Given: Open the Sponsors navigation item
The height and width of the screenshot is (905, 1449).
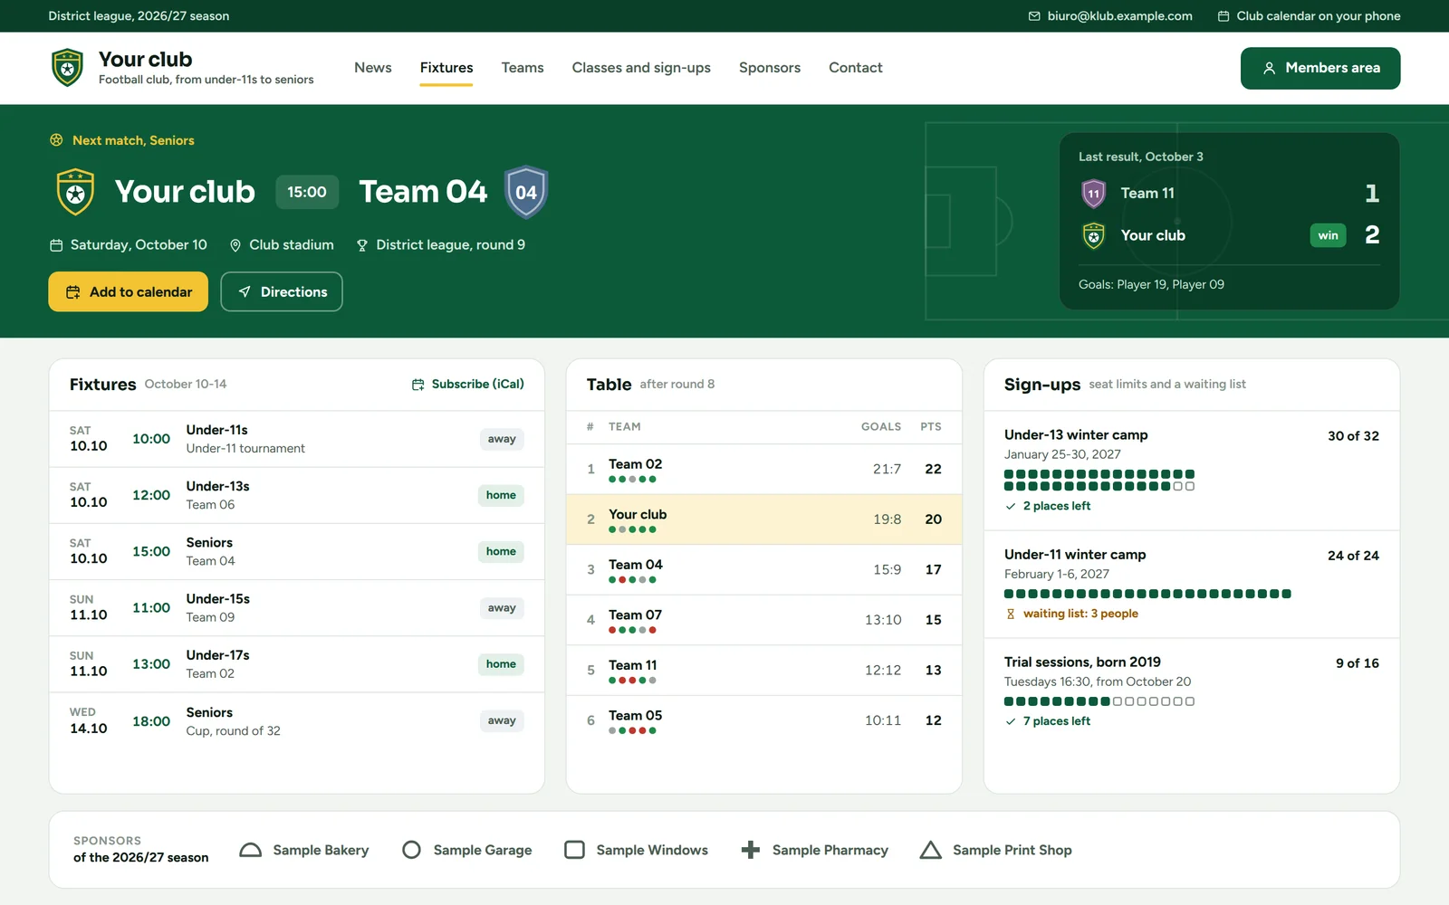Looking at the screenshot, I should [x=770, y=68].
